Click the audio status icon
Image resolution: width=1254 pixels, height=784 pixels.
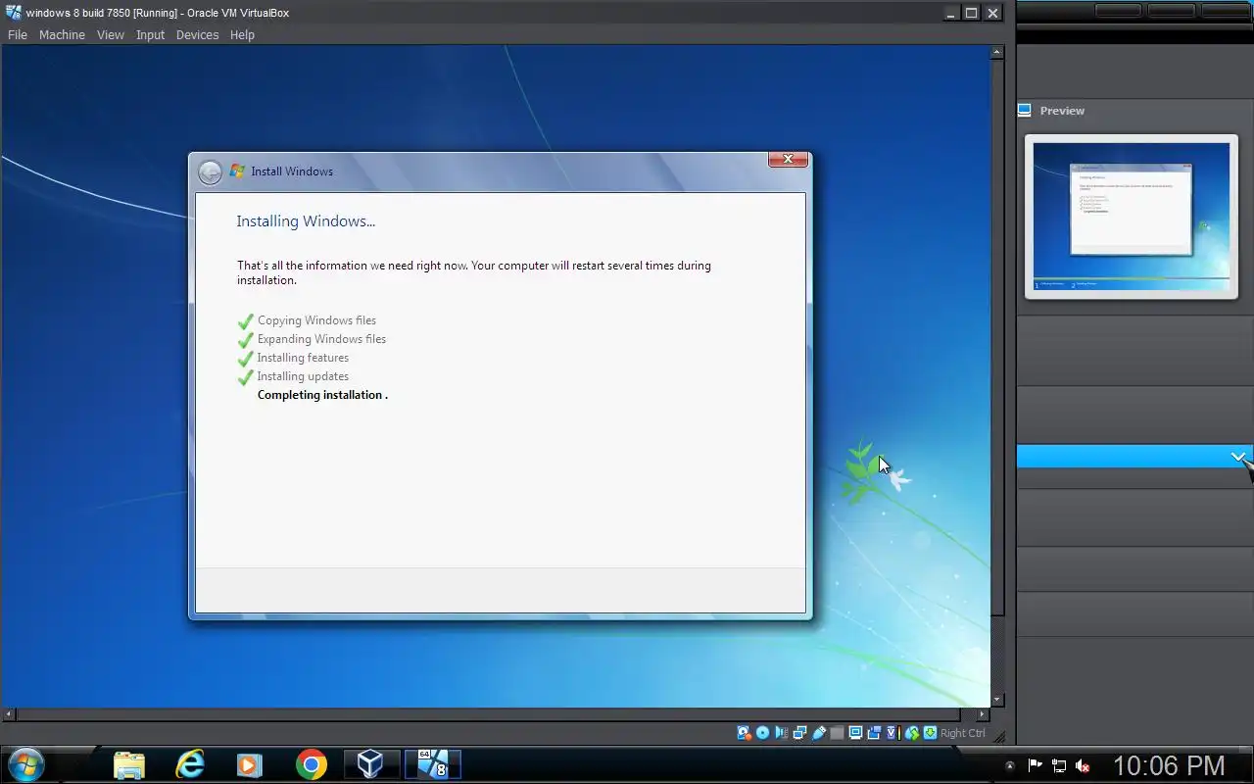pyautogui.click(x=781, y=733)
